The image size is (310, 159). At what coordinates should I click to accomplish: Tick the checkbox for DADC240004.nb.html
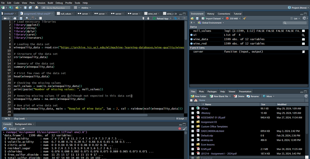[192, 131]
